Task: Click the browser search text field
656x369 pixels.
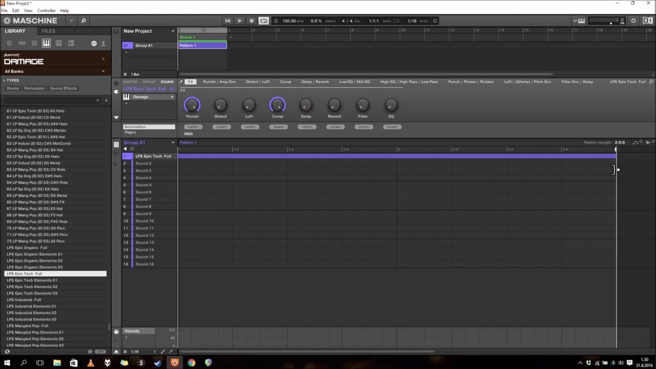Action: point(50,100)
